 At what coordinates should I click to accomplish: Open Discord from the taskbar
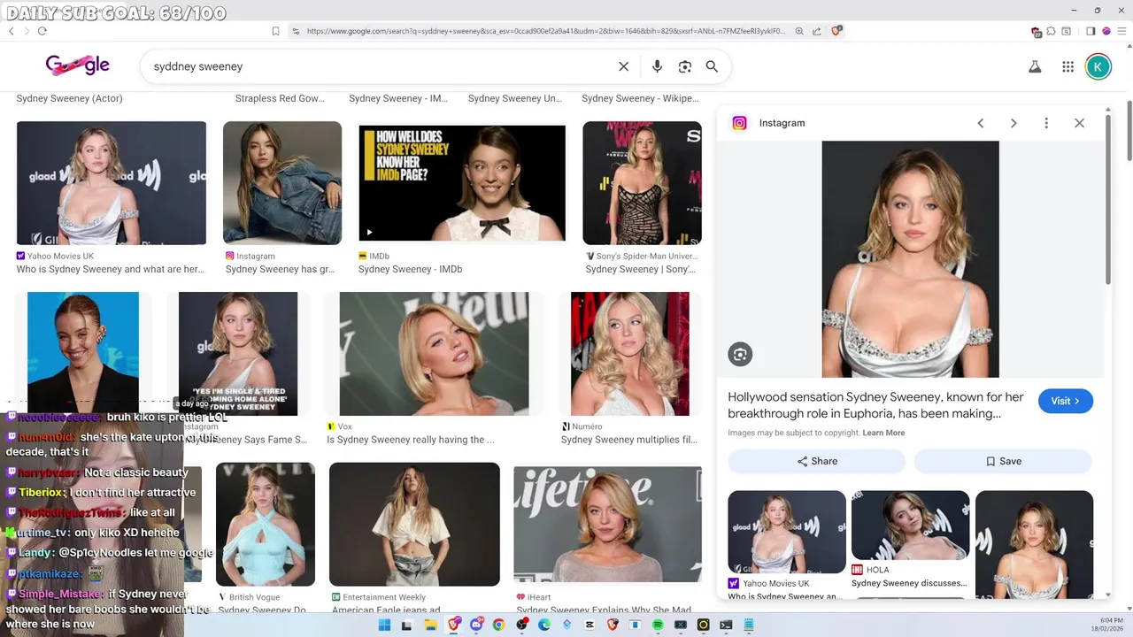pyautogui.click(x=476, y=625)
